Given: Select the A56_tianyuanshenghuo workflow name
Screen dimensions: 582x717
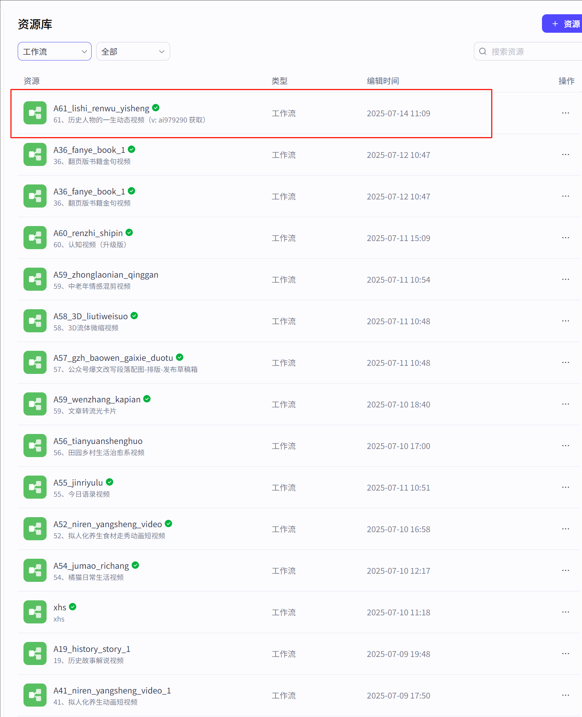Looking at the screenshot, I should (98, 441).
